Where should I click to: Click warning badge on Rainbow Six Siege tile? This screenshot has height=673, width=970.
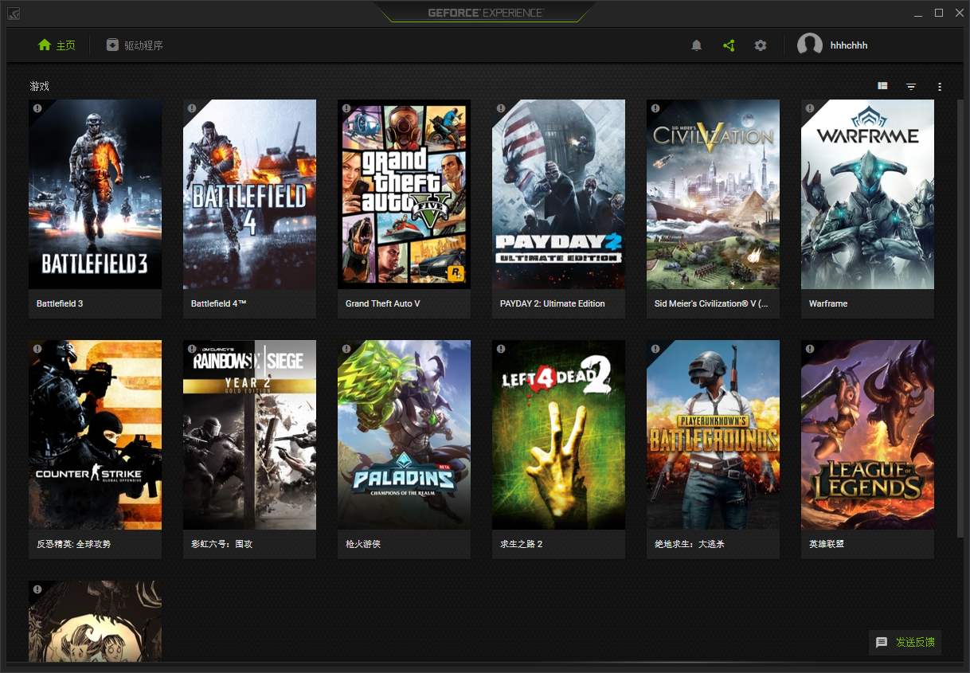192,349
